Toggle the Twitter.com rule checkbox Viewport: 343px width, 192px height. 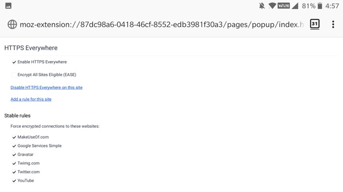[14, 172]
